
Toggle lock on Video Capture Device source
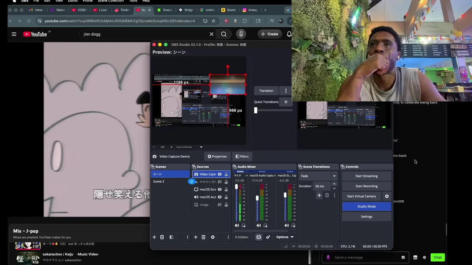[226, 174]
